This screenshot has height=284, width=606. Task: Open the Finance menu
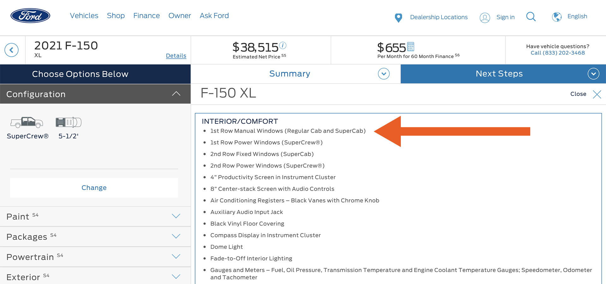[146, 16]
